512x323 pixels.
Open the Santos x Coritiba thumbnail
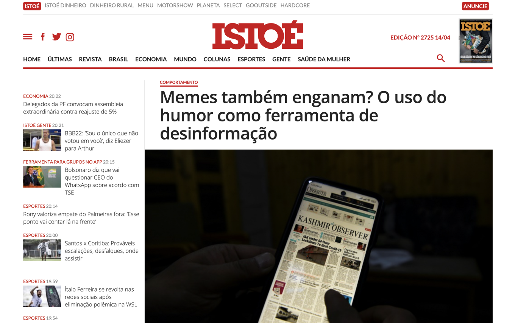click(x=42, y=250)
